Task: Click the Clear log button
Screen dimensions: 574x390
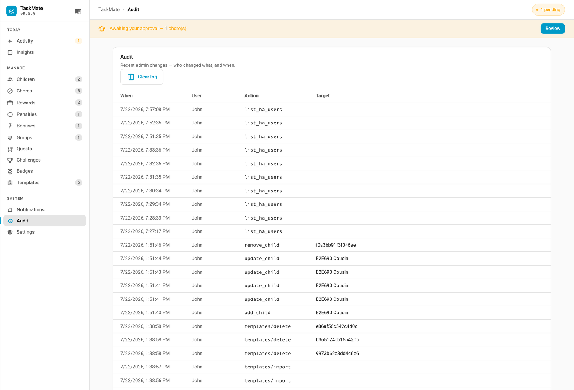Action: click(142, 77)
